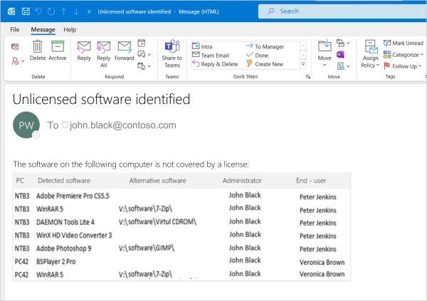Save the message with the floppy icon
This screenshot has width=427, height=301.
click(x=26, y=11)
